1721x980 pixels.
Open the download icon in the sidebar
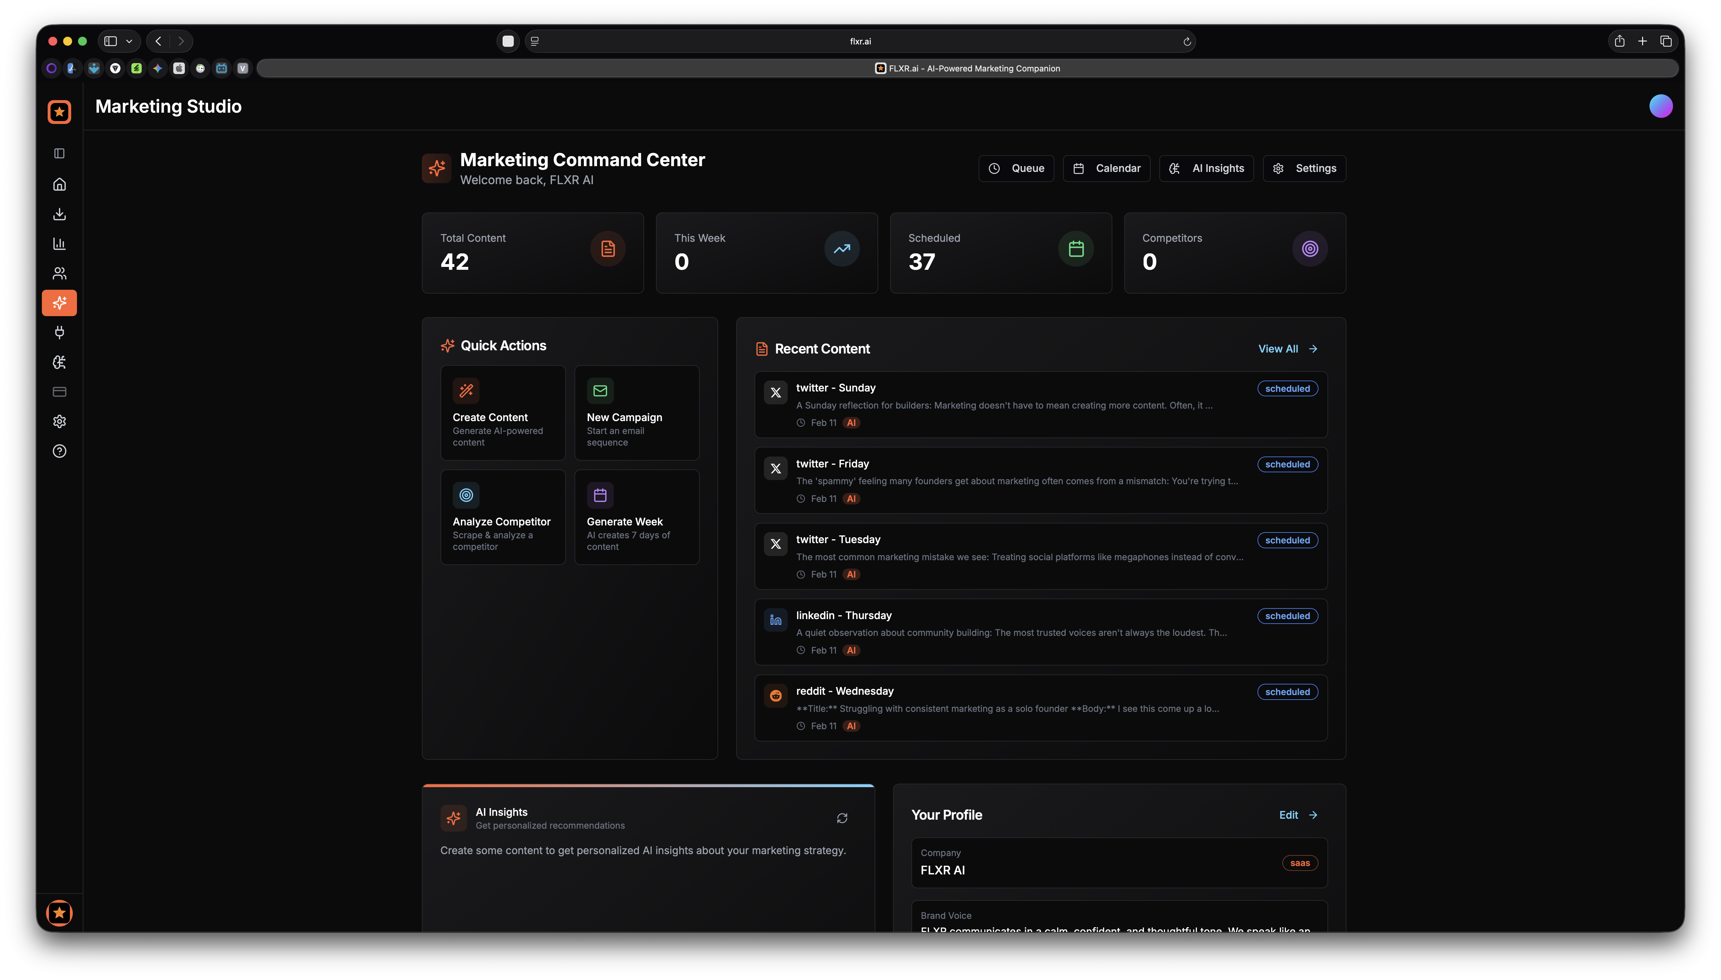point(59,214)
